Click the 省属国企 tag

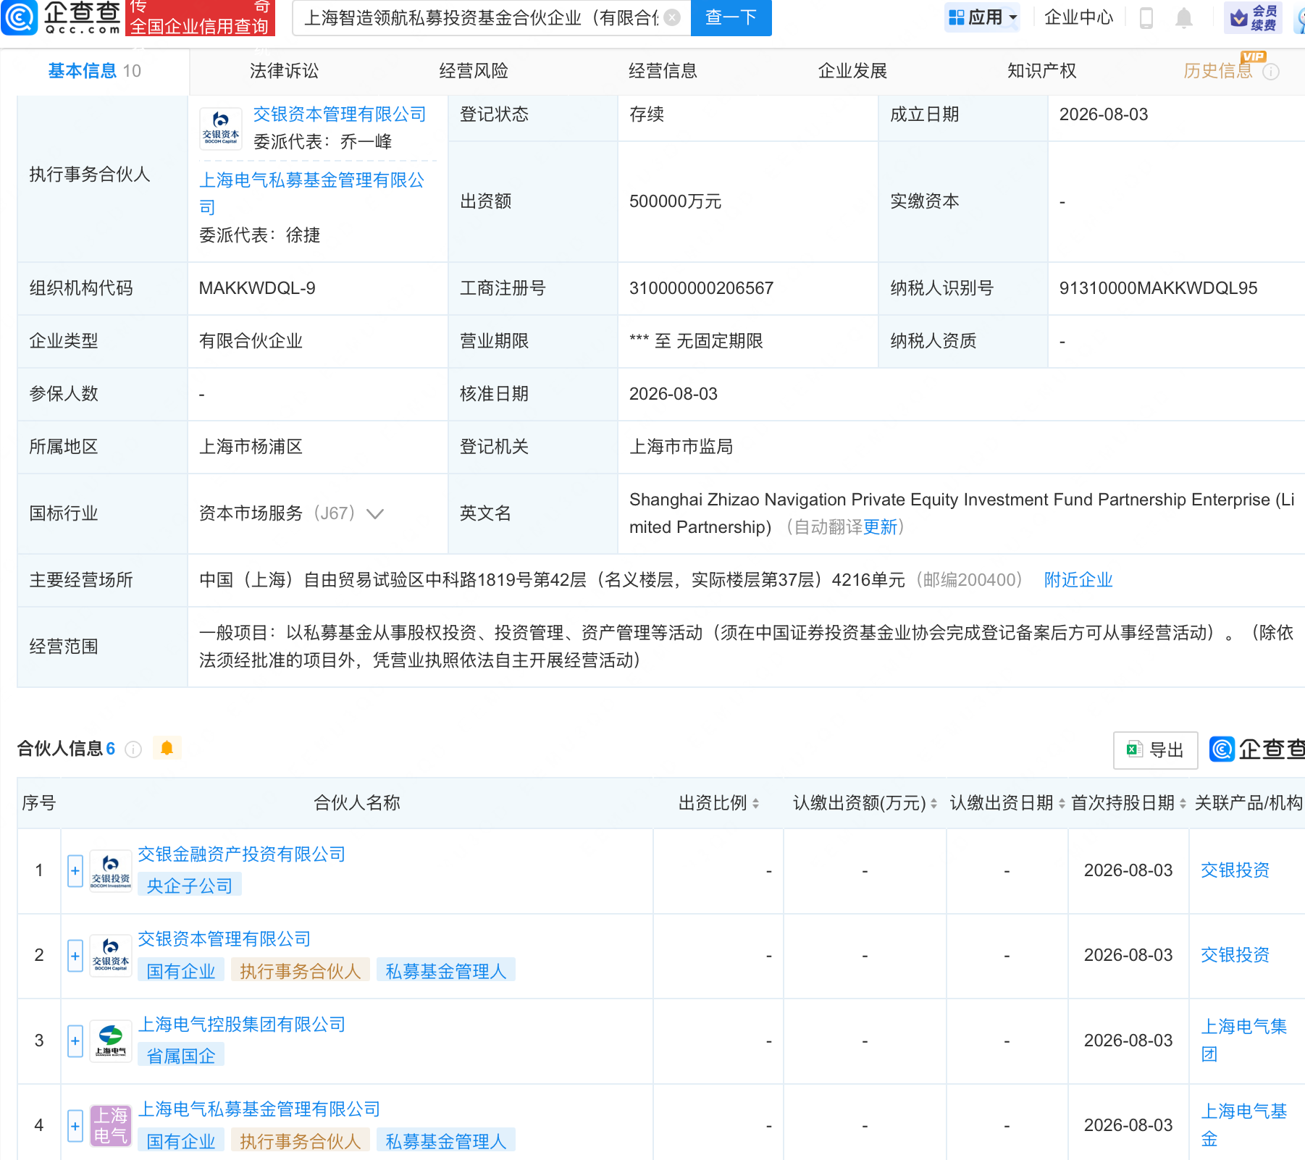(181, 1056)
